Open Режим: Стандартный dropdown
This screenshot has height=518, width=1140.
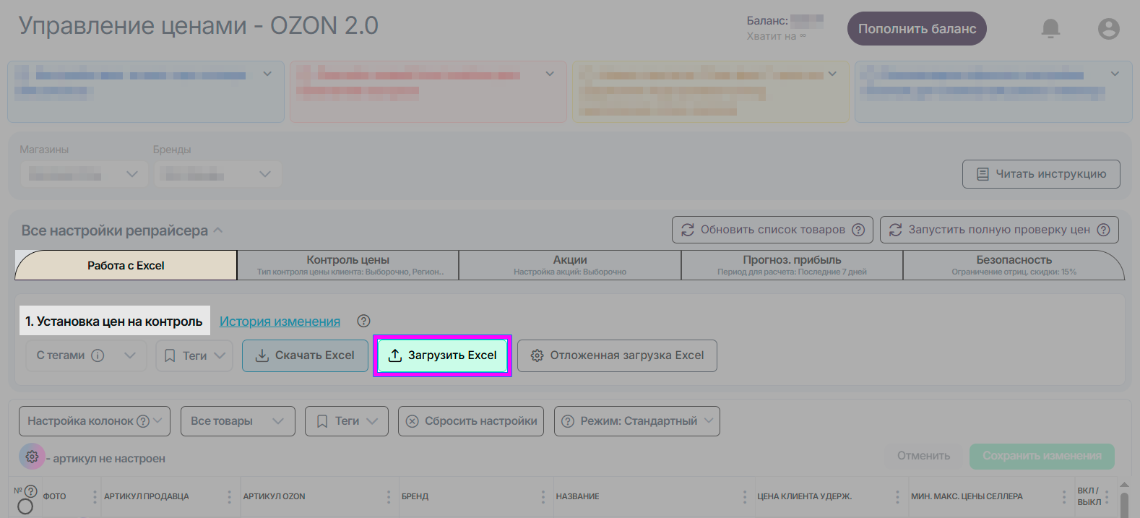(x=637, y=421)
